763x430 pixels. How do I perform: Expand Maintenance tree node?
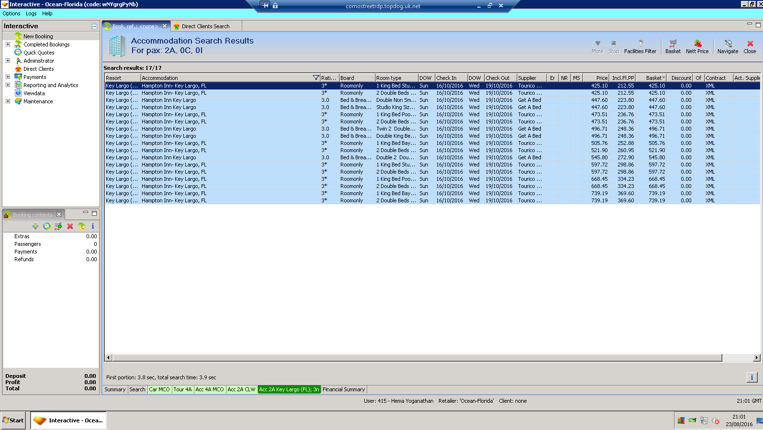tap(8, 101)
